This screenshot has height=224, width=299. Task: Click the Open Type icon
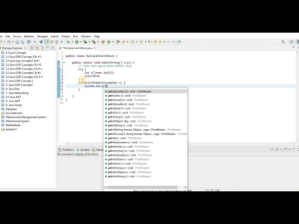[x=118, y=42]
